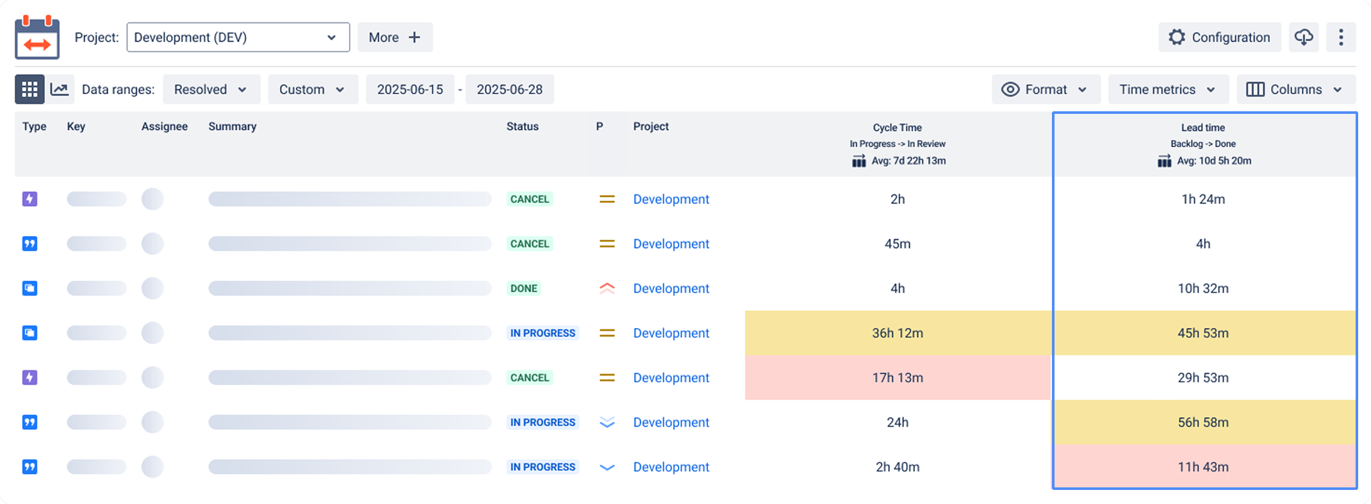
Task: Open the Resolved data range dropdown
Action: (x=211, y=90)
